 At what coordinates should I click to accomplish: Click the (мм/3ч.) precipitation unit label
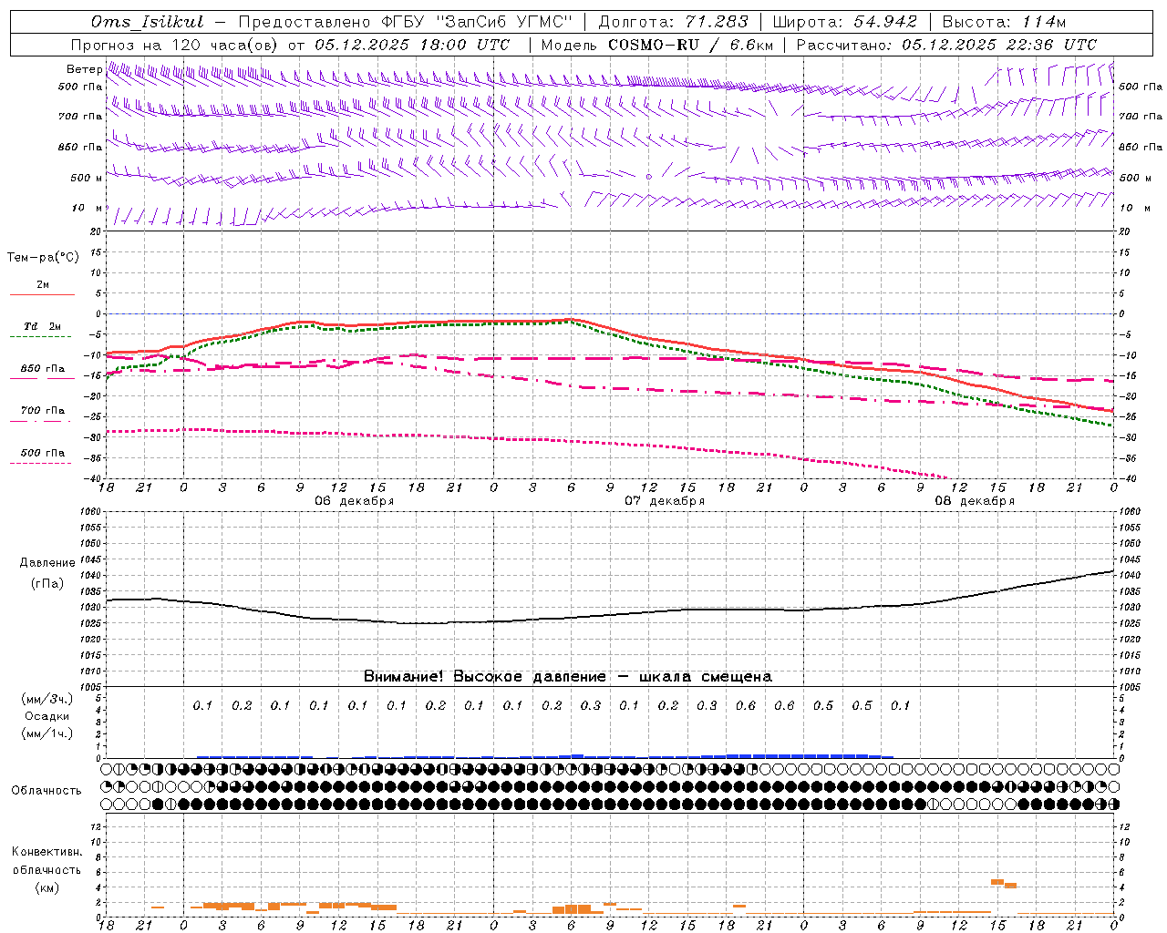click(46, 699)
